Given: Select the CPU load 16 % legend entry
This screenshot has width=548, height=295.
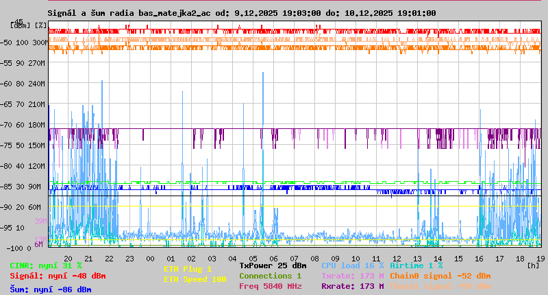Looking at the screenshot, I should tap(352, 265).
